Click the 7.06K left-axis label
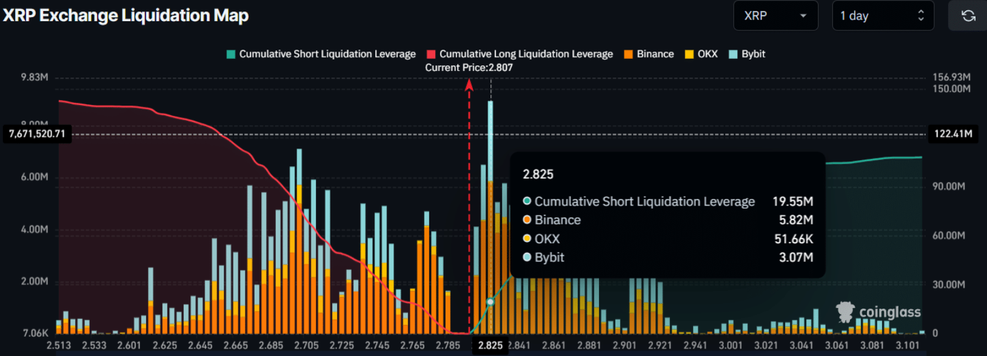987x356 pixels. [x=35, y=333]
